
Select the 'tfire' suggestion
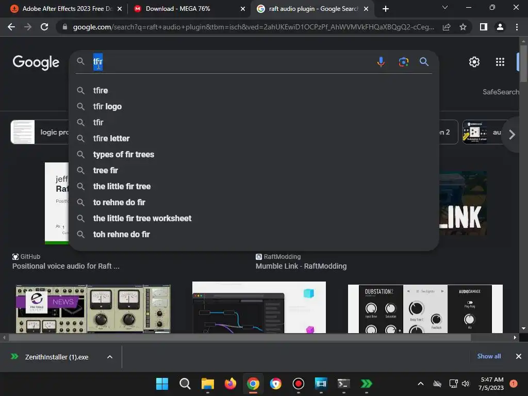[x=254, y=90]
